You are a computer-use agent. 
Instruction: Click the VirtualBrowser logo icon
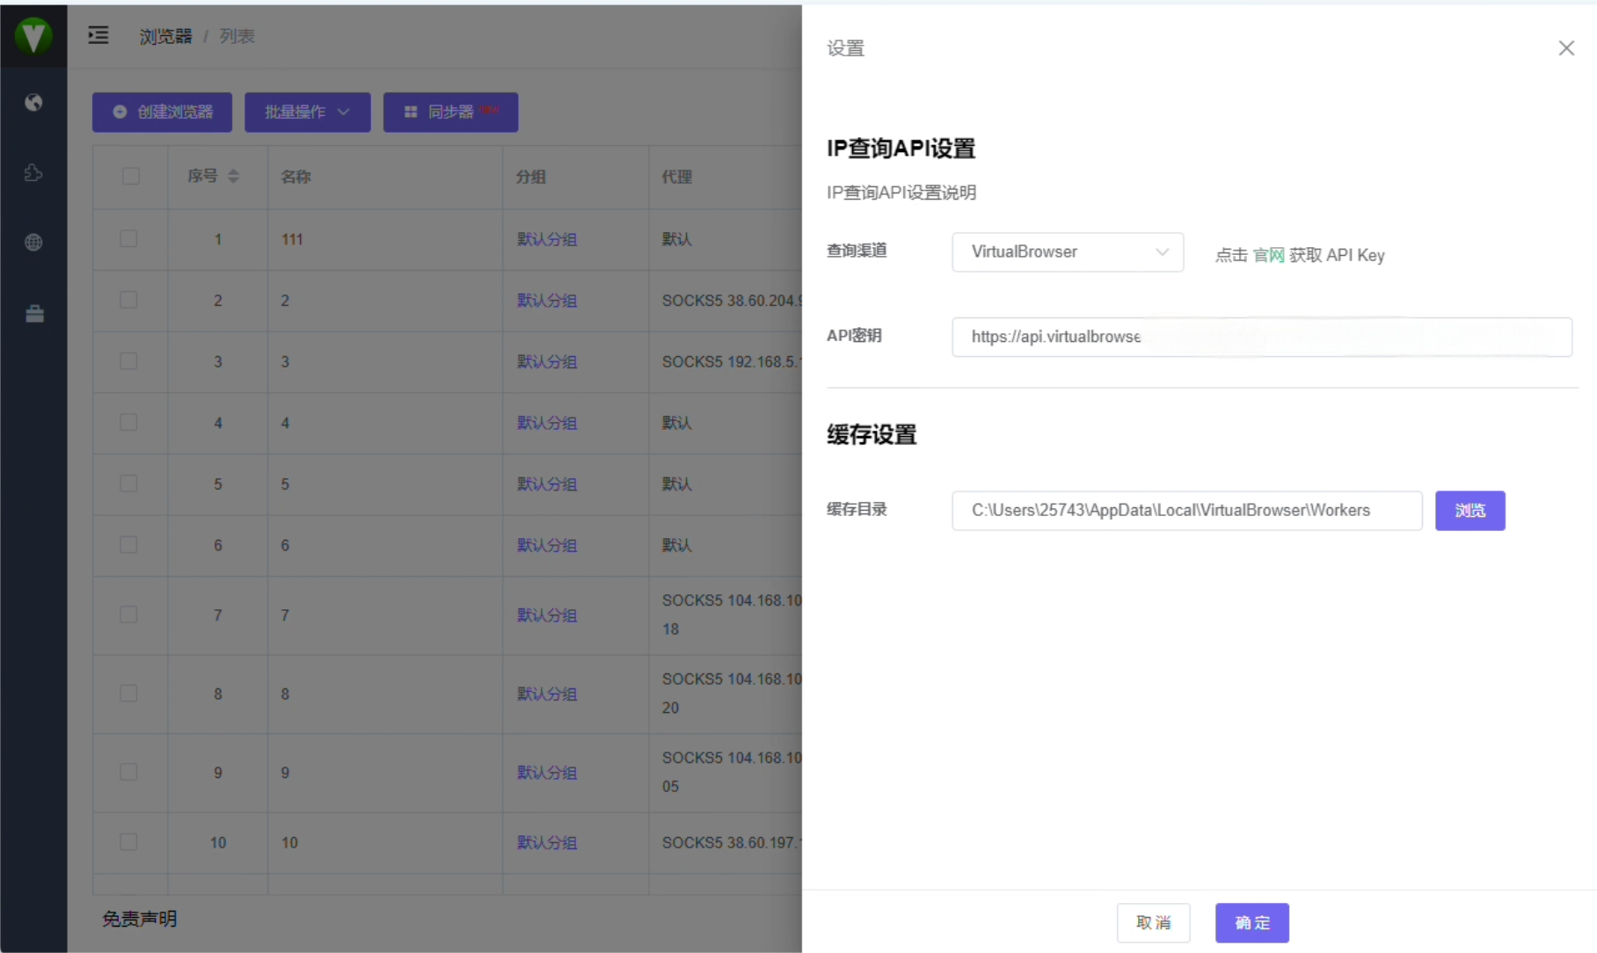click(x=33, y=36)
